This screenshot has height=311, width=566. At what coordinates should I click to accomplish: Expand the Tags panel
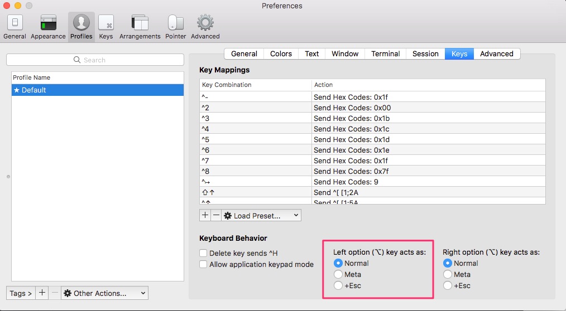pyautogui.click(x=21, y=293)
